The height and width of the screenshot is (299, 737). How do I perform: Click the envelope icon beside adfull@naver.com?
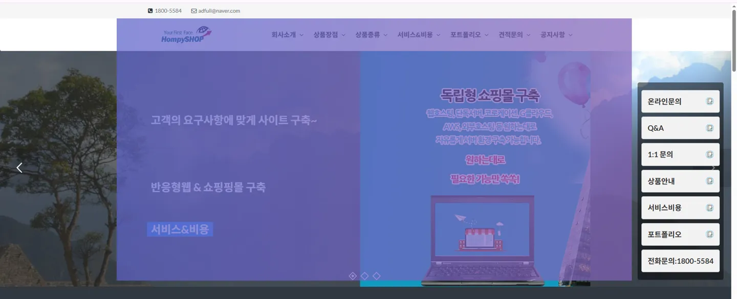pyautogui.click(x=194, y=11)
